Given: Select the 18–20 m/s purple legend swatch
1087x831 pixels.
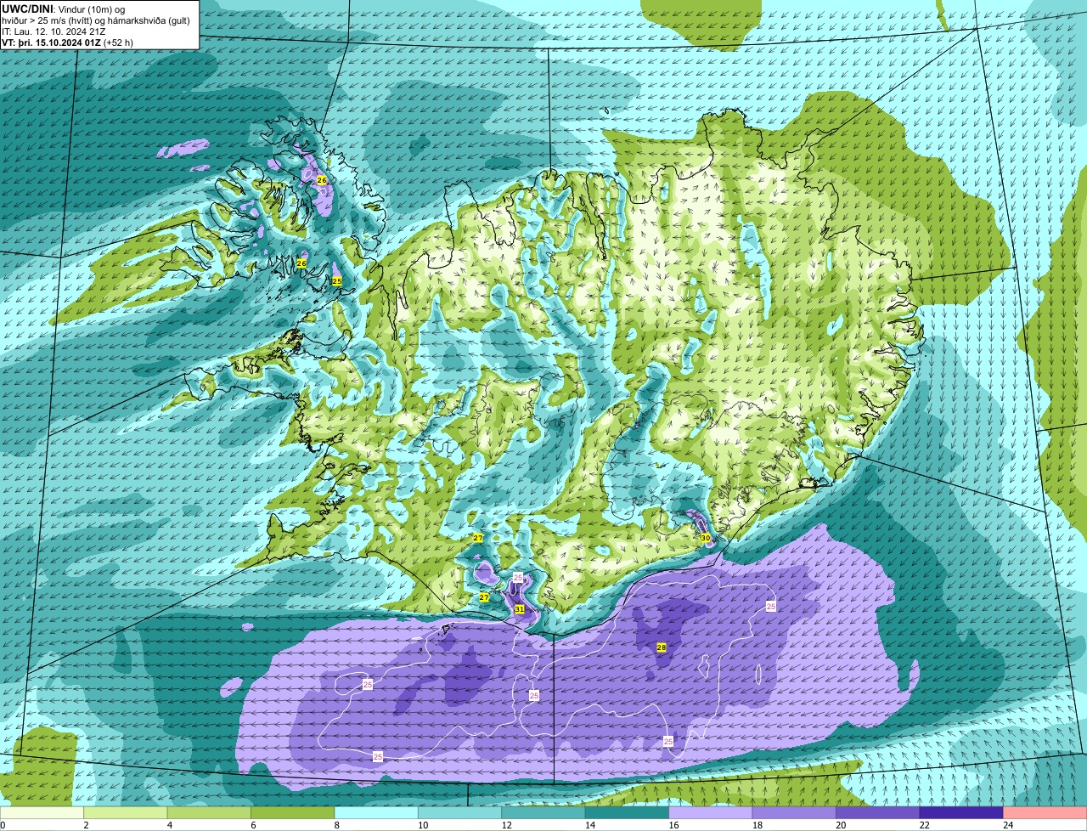Looking at the screenshot, I should [794, 813].
